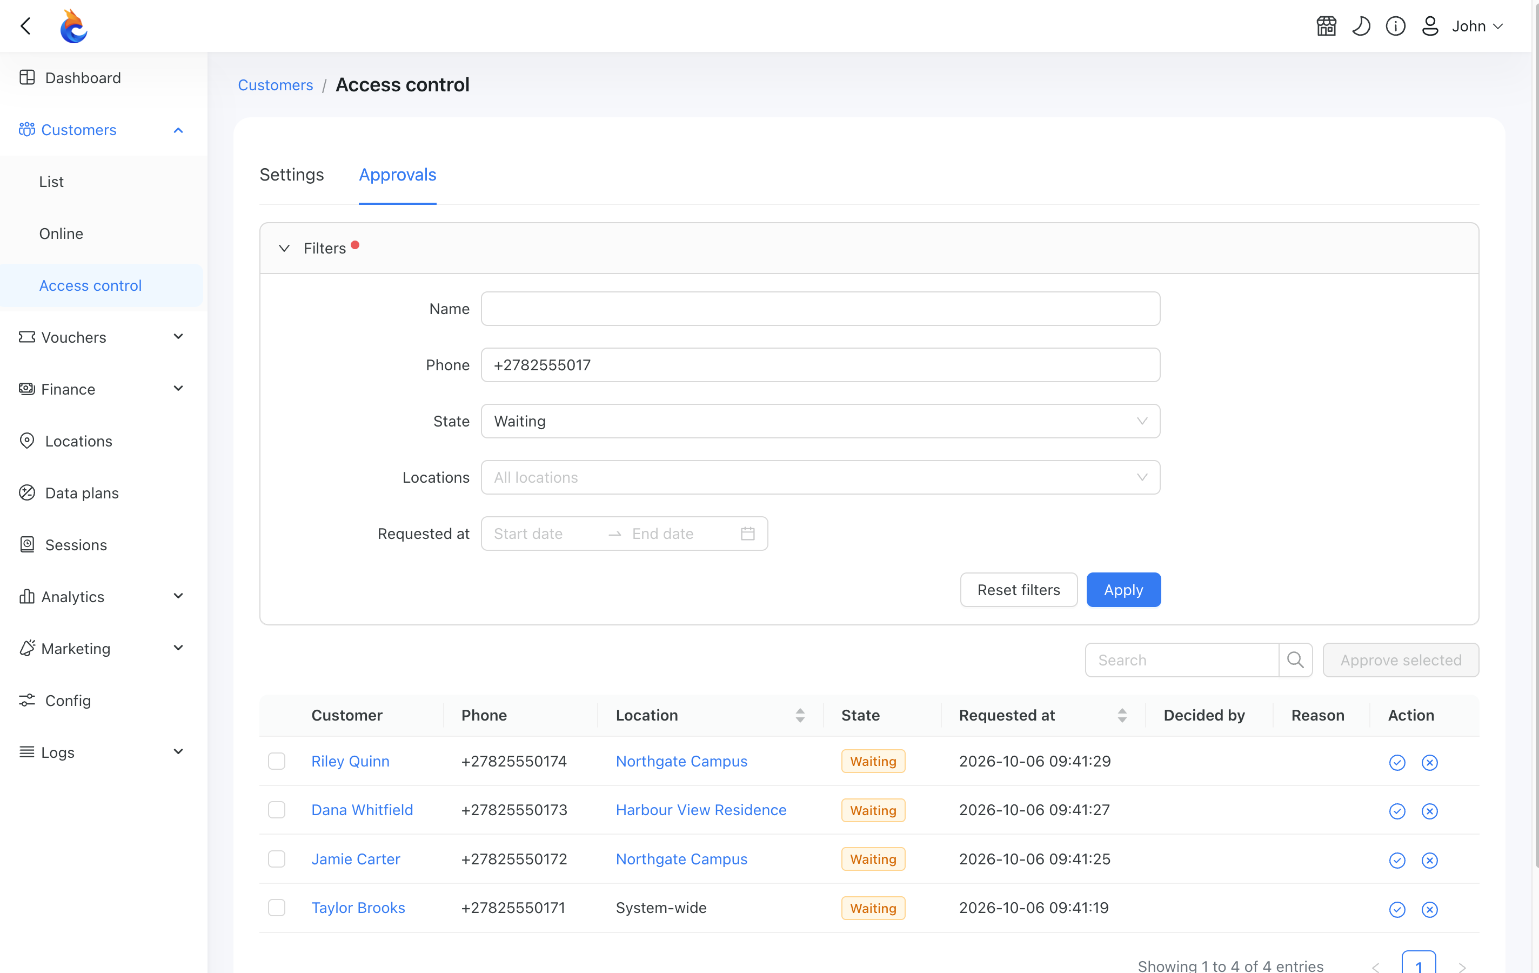Approve Jamie Carter's request with check icon
Screen dimensions: 1539x973
click(x=1397, y=860)
